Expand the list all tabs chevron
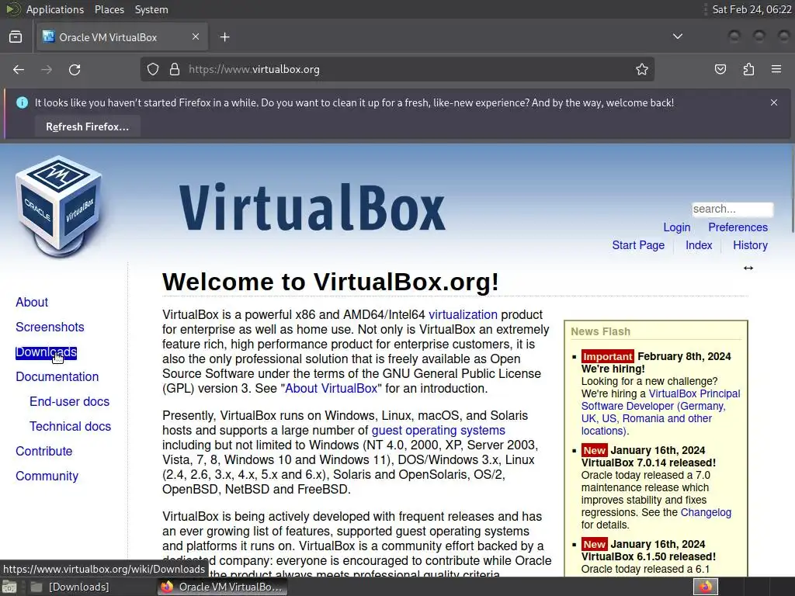Screen dimensions: 795x596 pos(677,36)
